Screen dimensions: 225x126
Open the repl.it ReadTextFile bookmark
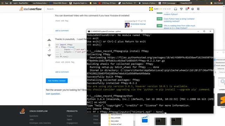pyautogui.click(x=19, y=3)
